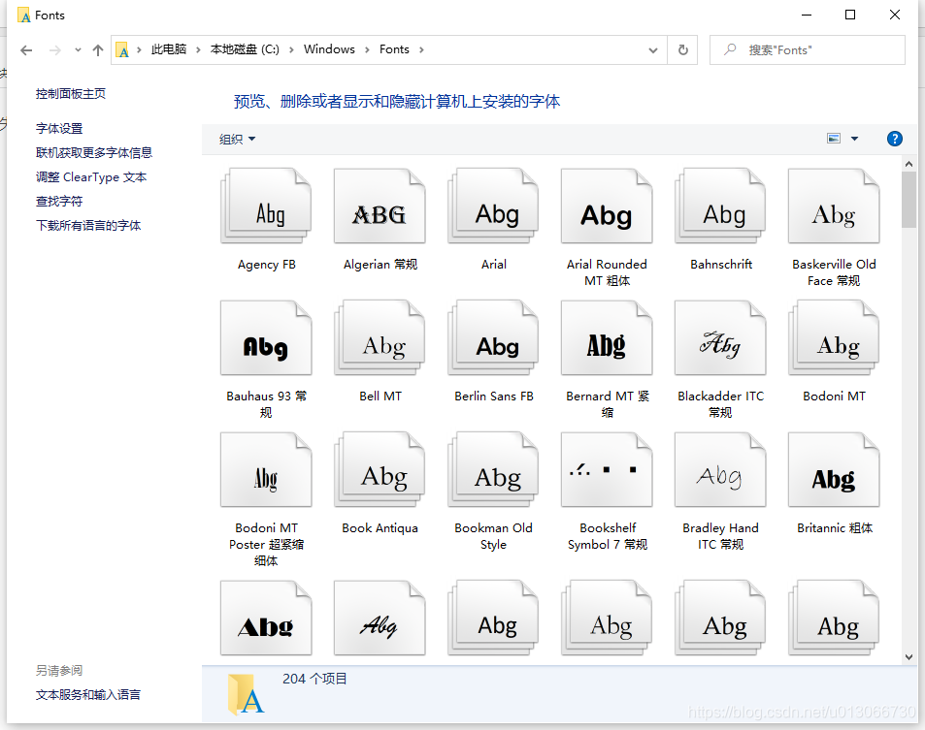This screenshot has width=925, height=730.
Task: Select the Bernard MT 紧缩 font icon
Action: [607, 338]
